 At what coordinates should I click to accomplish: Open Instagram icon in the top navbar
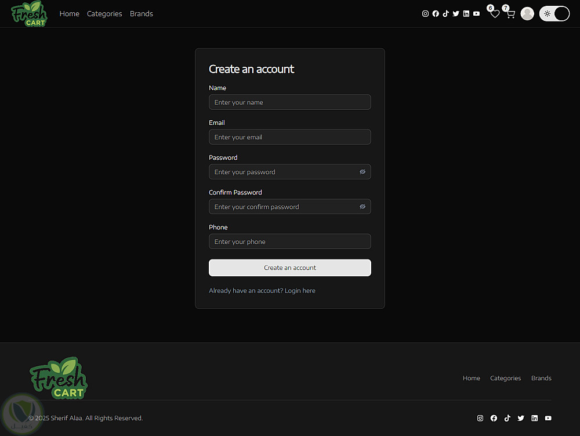[425, 14]
